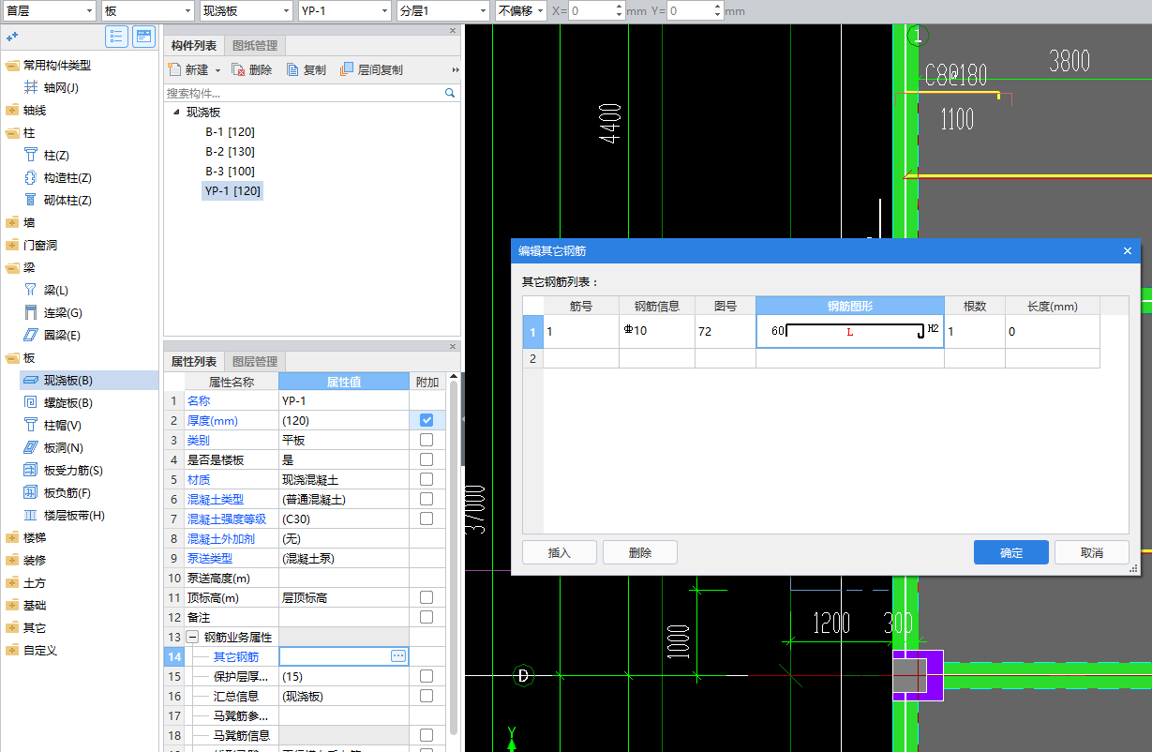Check 是否是楼板 attach checkbox
The image size is (1152, 752).
(x=426, y=459)
